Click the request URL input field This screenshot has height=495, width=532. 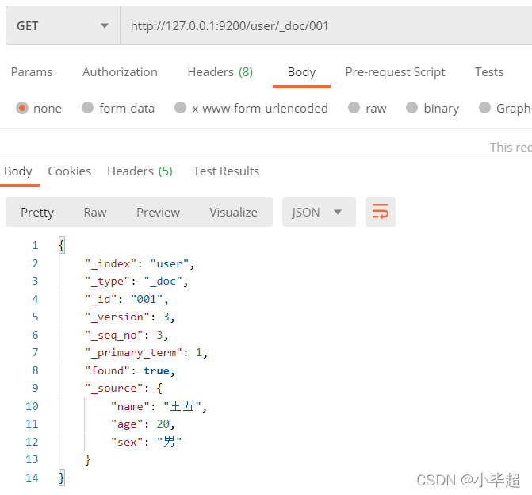pyautogui.click(x=326, y=26)
